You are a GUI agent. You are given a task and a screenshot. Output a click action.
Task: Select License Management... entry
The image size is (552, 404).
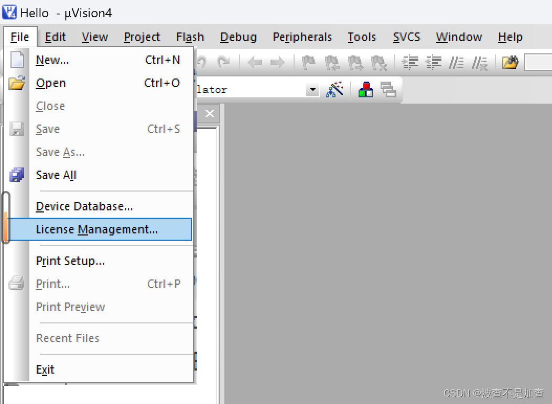100,229
